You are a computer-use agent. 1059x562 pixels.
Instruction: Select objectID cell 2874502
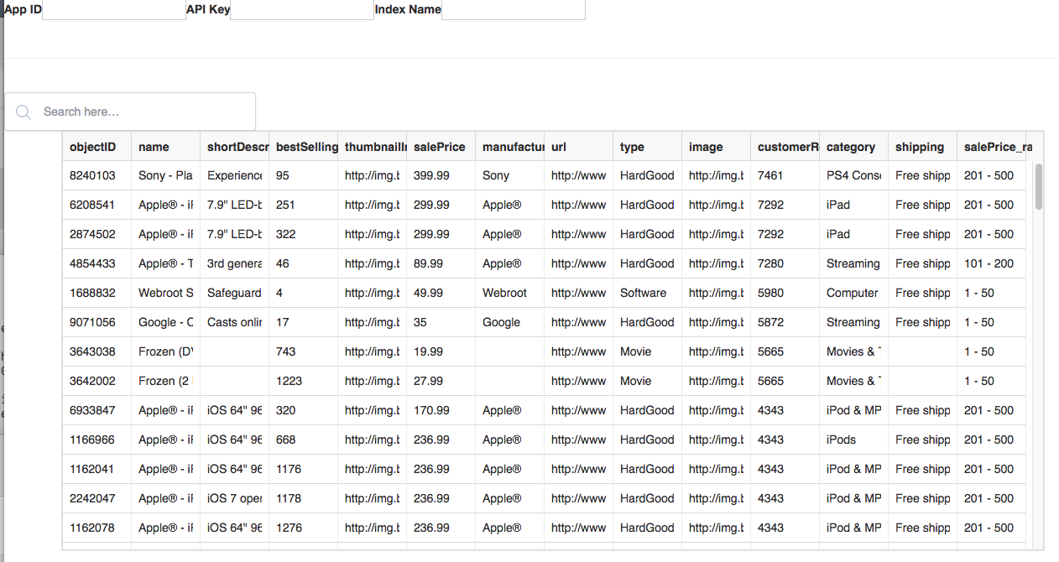pos(97,234)
